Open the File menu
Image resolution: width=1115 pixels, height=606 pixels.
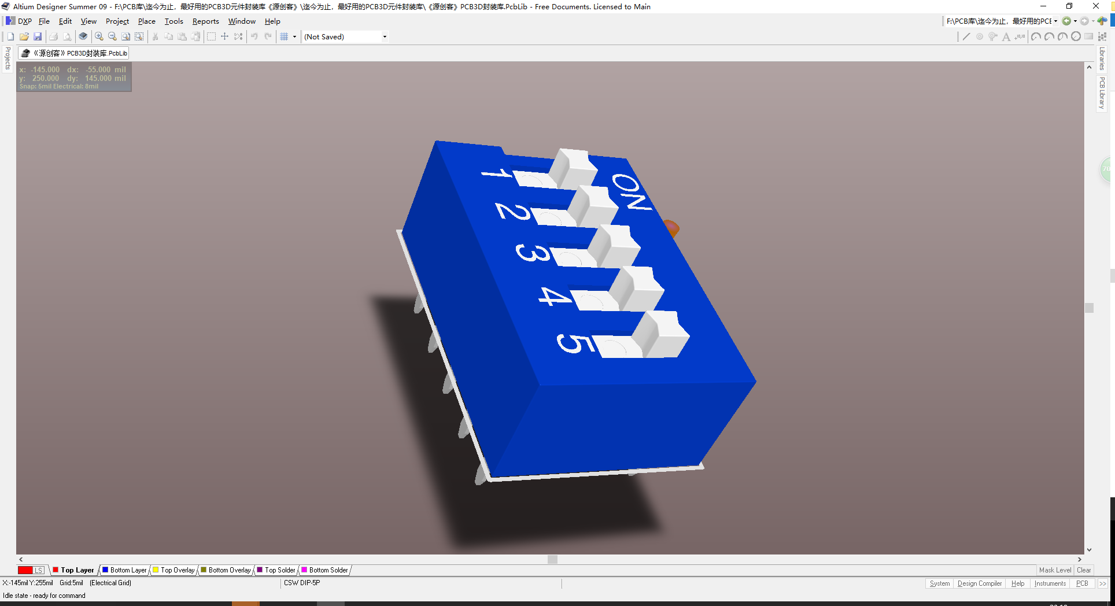[44, 21]
